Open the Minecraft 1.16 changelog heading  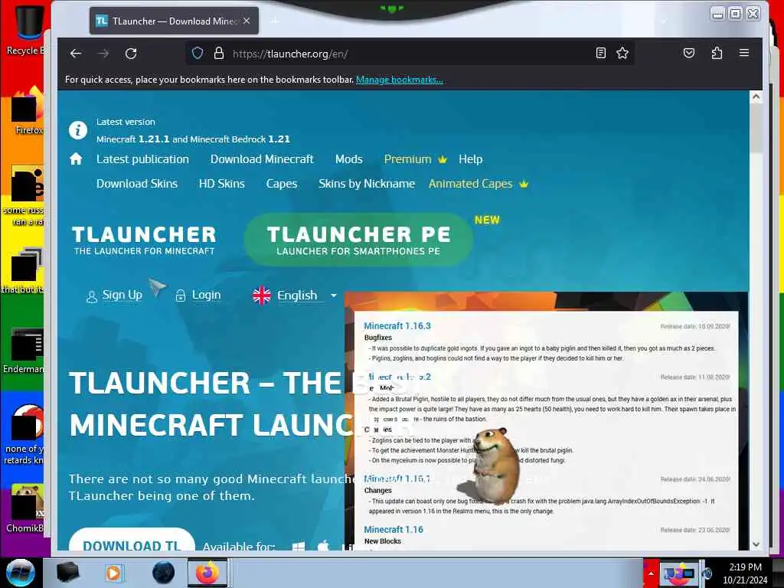click(x=394, y=529)
